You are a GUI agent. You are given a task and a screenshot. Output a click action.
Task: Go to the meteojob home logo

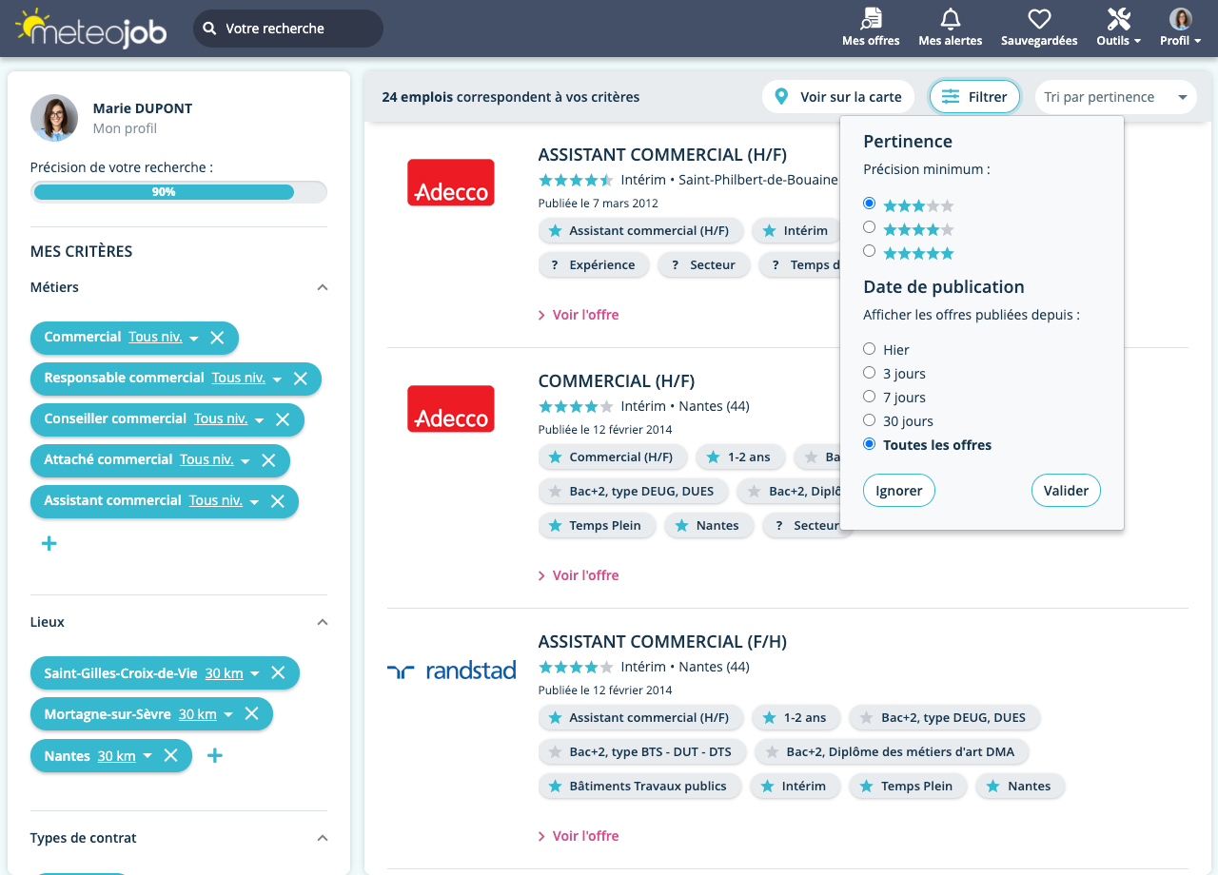(x=91, y=29)
